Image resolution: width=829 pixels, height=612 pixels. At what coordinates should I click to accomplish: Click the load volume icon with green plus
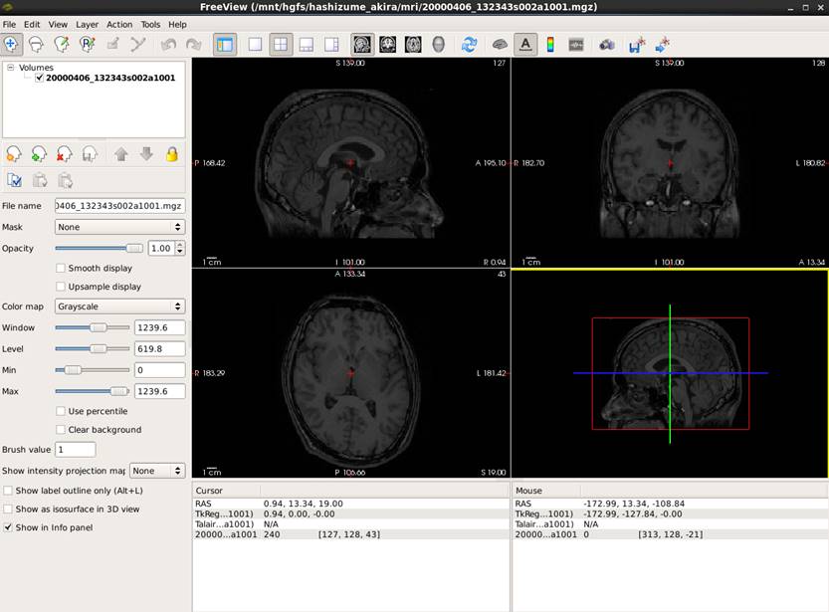point(39,154)
